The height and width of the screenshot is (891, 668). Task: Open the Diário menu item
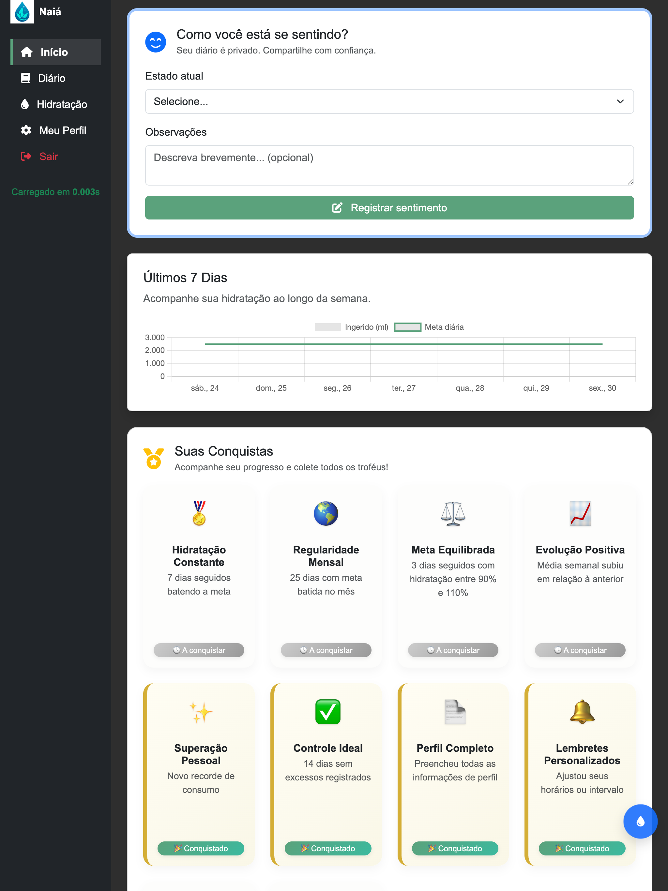(x=55, y=78)
